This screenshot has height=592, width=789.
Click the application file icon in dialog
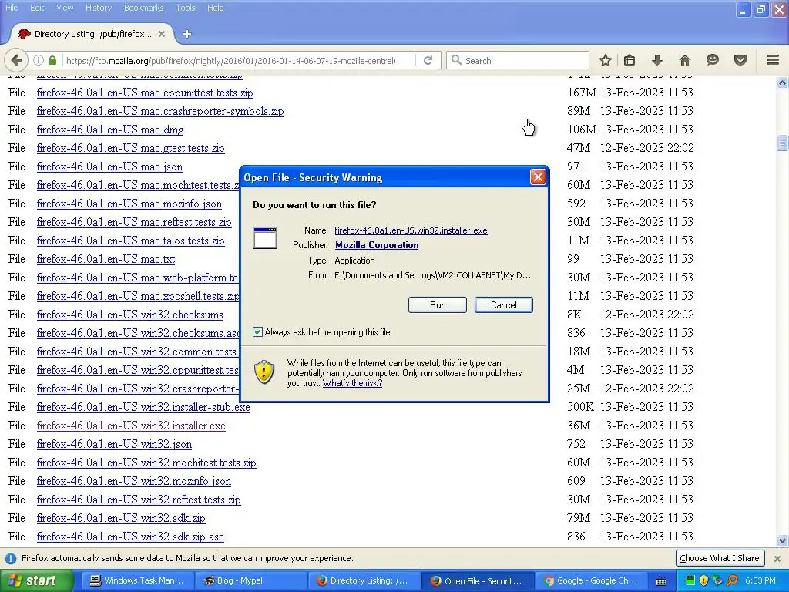tap(265, 238)
